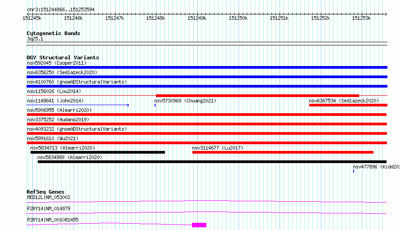Click the nsv5906955 (Almarri2020) red variant bar
This screenshot has width=400, height=230.
[x=207, y=115]
